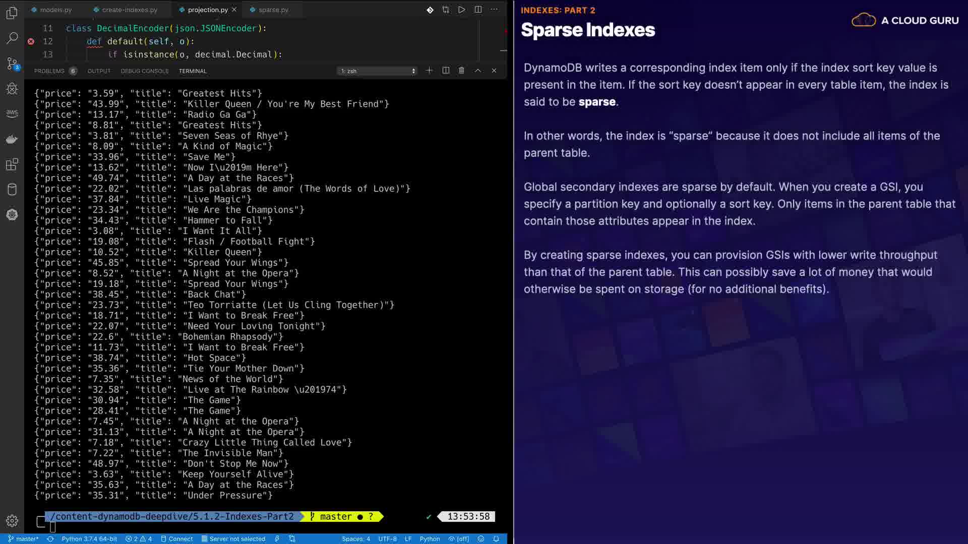Open the 1: zsh terminal selector dropdown

(x=378, y=71)
